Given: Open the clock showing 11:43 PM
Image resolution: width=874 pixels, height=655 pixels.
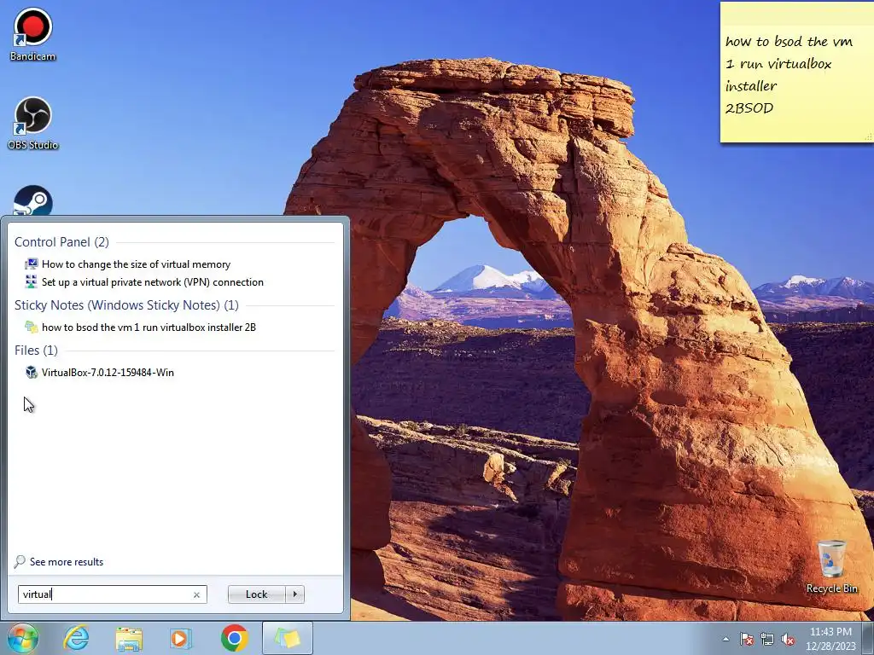Looking at the screenshot, I should pyautogui.click(x=830, y=639).
